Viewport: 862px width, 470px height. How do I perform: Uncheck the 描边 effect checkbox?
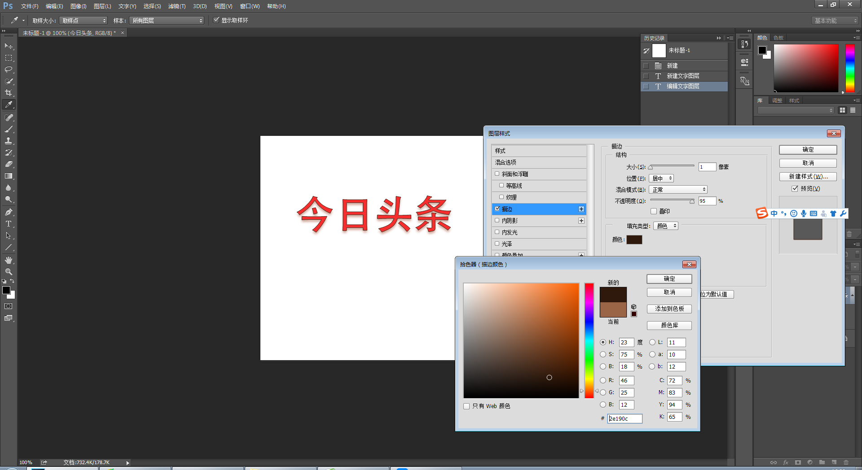497,209
